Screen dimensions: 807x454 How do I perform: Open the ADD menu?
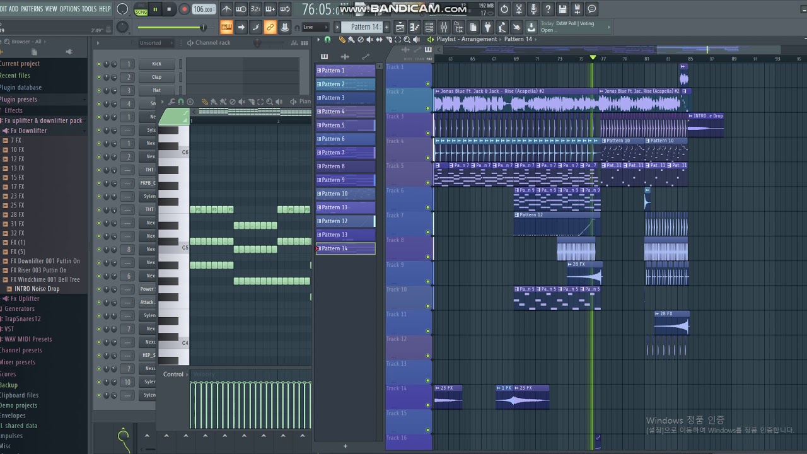pos(13,9)
